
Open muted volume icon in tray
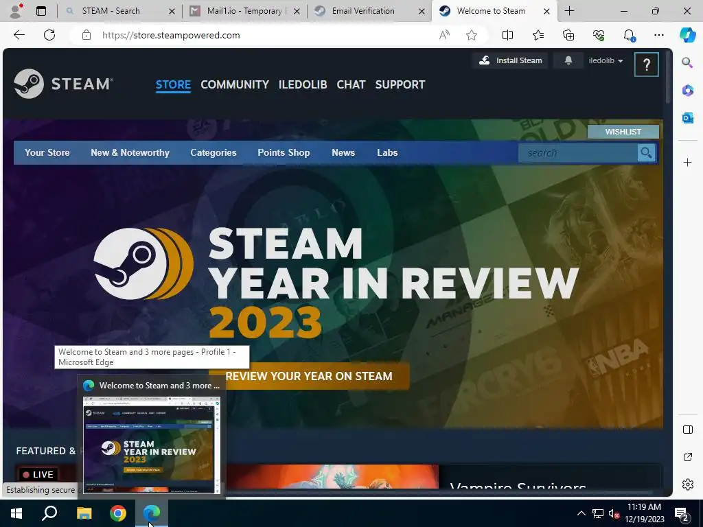tap(614, 513)
